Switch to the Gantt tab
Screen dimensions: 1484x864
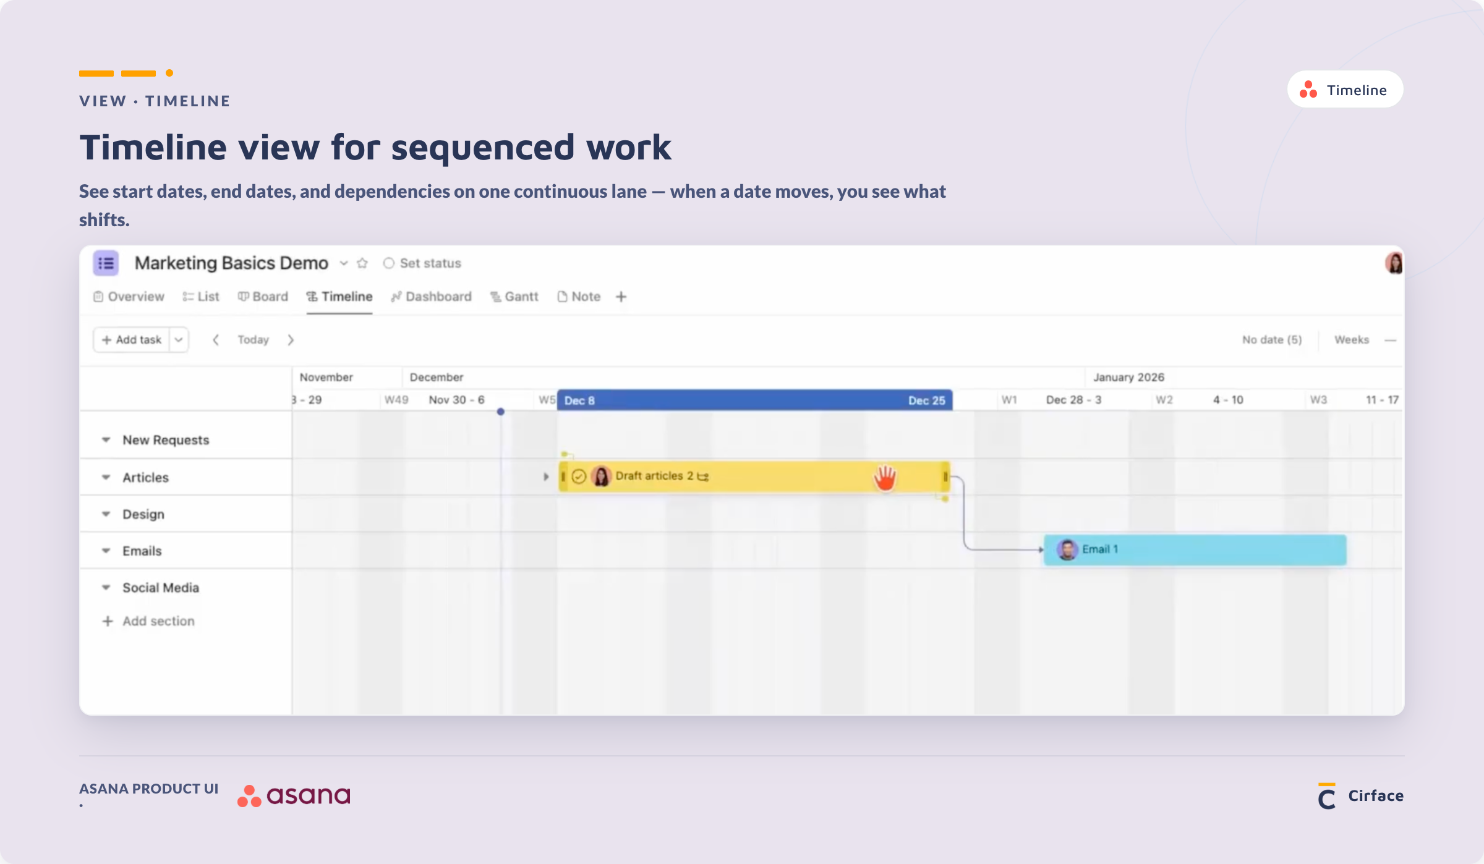[514, 297]
